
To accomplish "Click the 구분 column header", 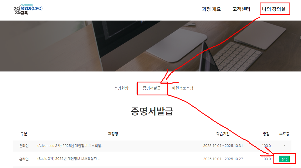I will (x=24, y=134).
